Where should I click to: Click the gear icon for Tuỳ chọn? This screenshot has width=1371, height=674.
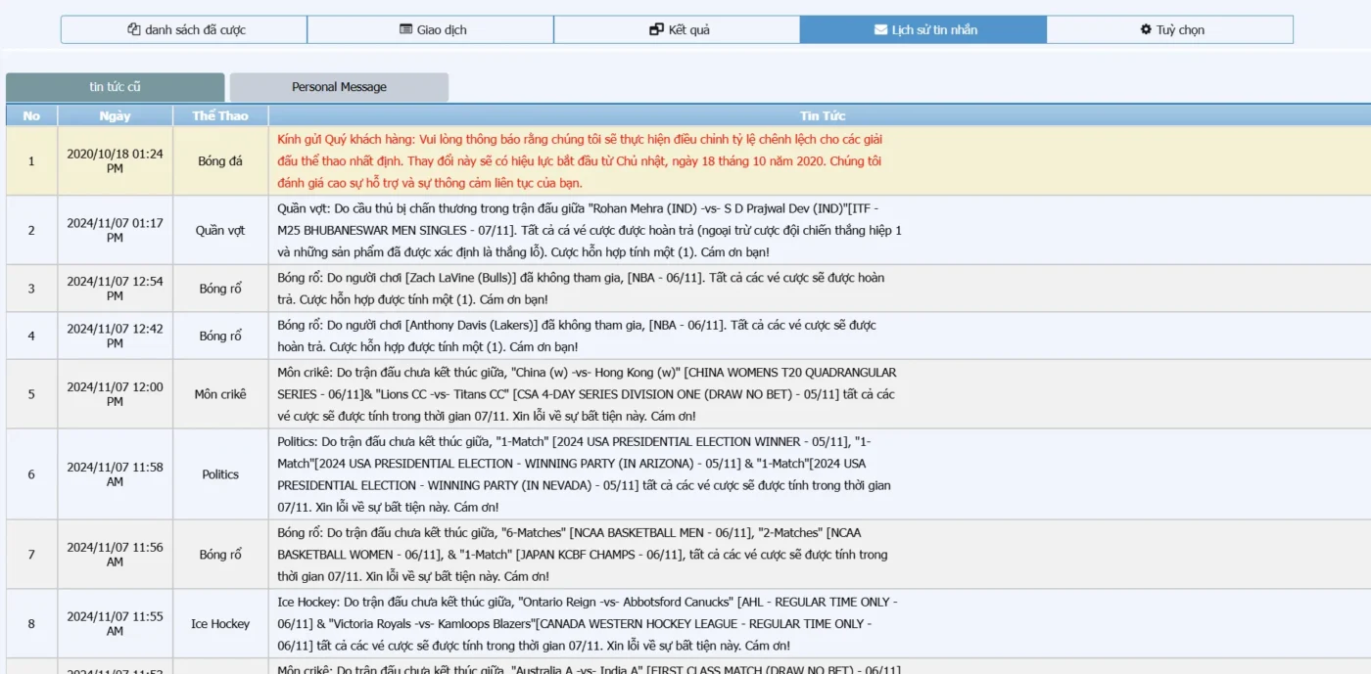click(x=1146, y=29)
